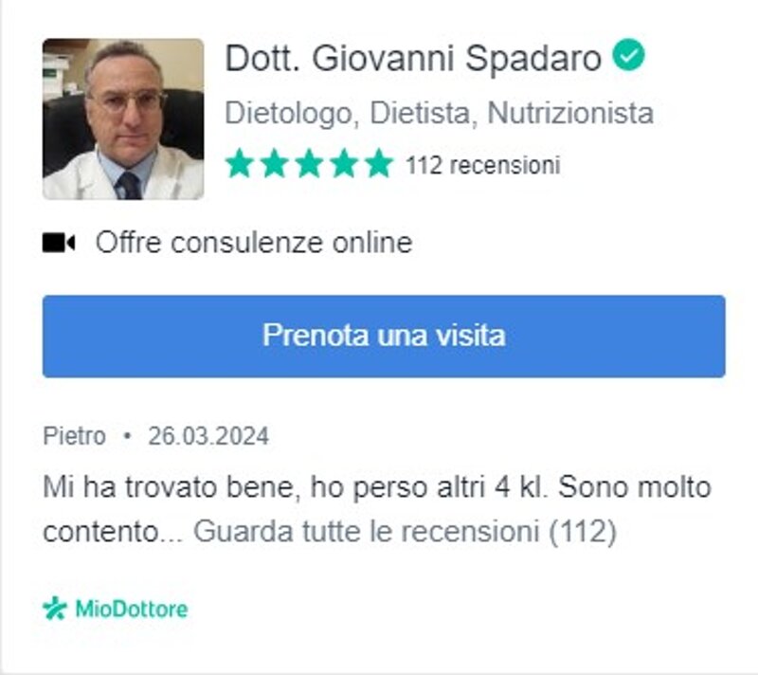This screenshot has height=675, width=758.
Task: Open Dott. Giovanni Spadaro's profile name
Action: click(413, 58)
